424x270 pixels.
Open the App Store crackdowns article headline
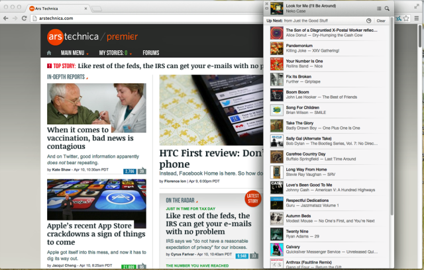[x=96, y=234]
